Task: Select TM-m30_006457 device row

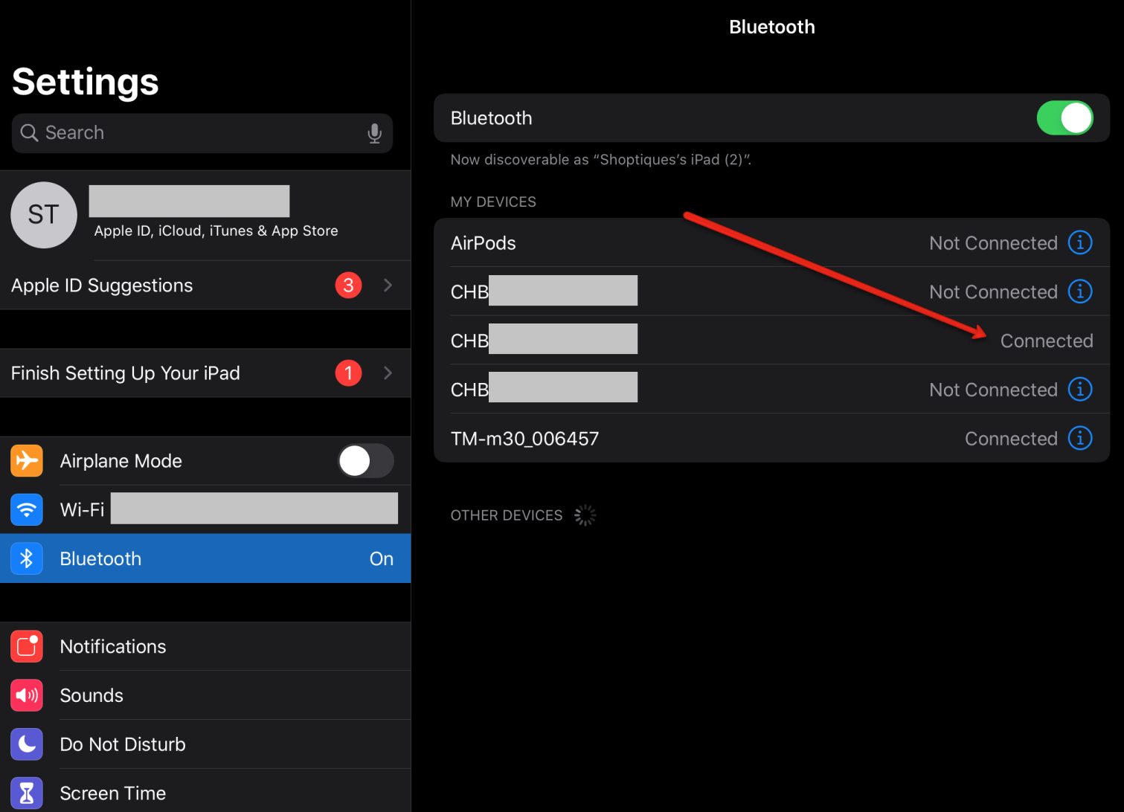Action: [771, 438]
